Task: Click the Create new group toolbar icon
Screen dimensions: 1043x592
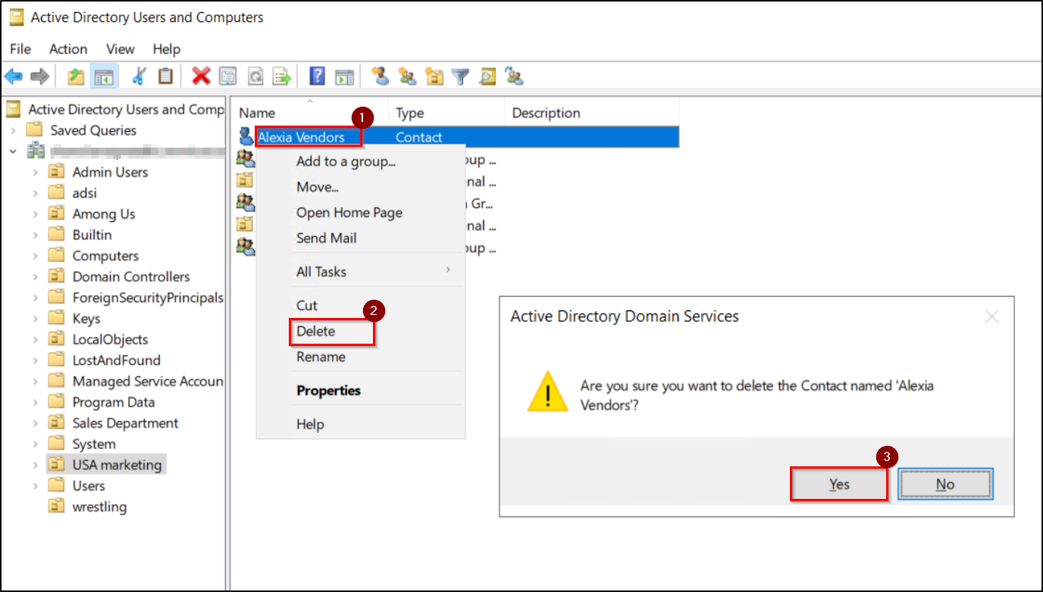Action: (x=408, y=76)
